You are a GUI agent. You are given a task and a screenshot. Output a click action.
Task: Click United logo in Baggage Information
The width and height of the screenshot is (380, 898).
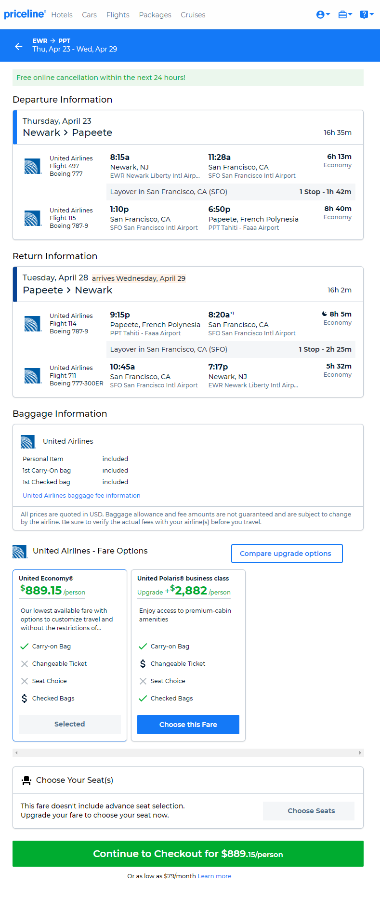(x=28, y=442)
